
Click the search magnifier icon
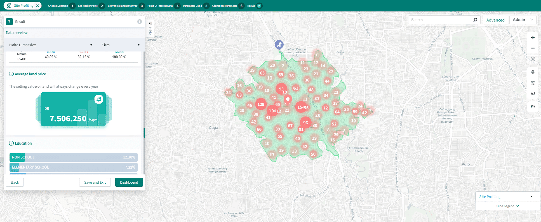[x=475, y=20]
